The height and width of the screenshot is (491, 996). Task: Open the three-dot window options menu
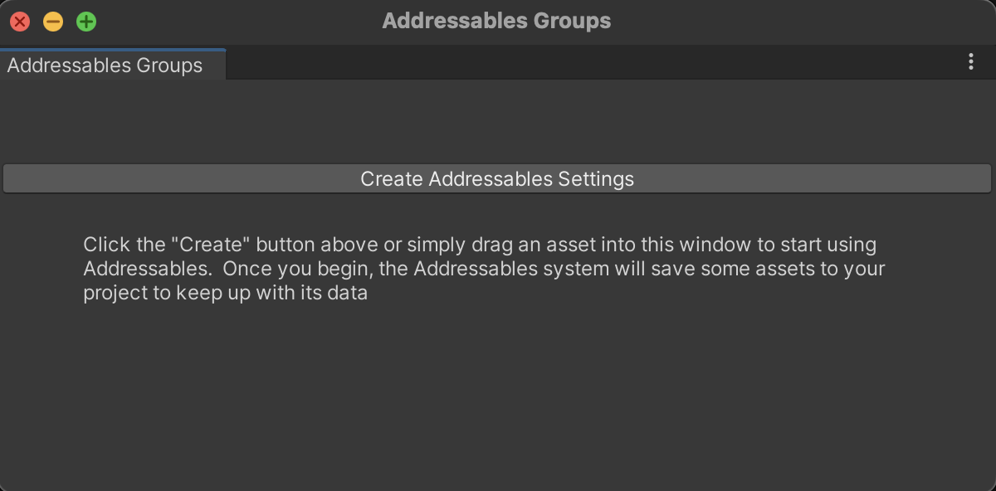(970, 62)
